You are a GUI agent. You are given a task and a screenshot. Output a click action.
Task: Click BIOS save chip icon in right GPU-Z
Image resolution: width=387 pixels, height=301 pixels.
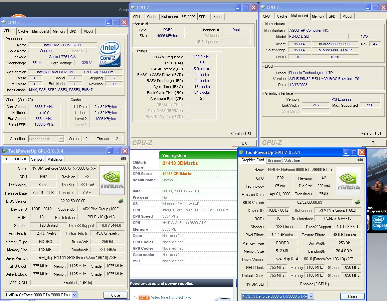(358, 202)
